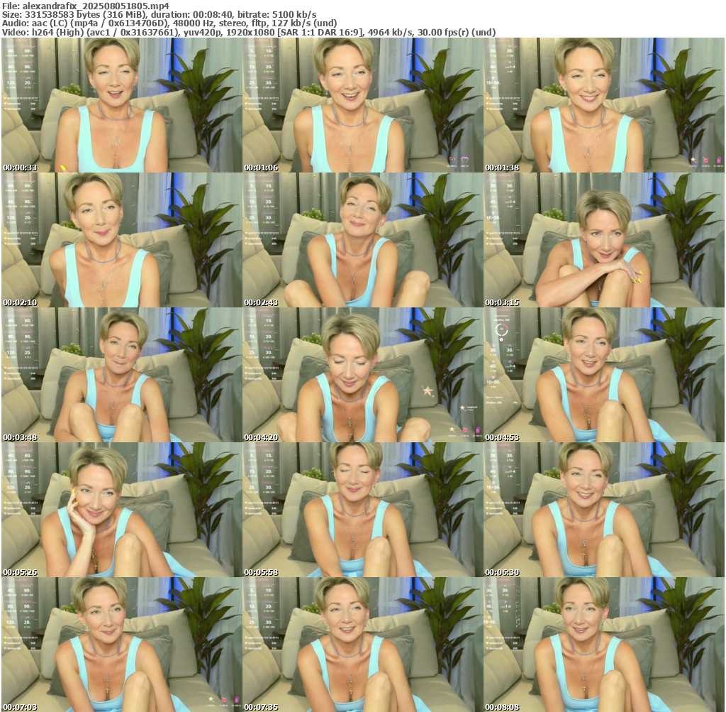Click the Video h264 (High) info line
Viewport: 726px width, 712px height.
pos(249,33)
